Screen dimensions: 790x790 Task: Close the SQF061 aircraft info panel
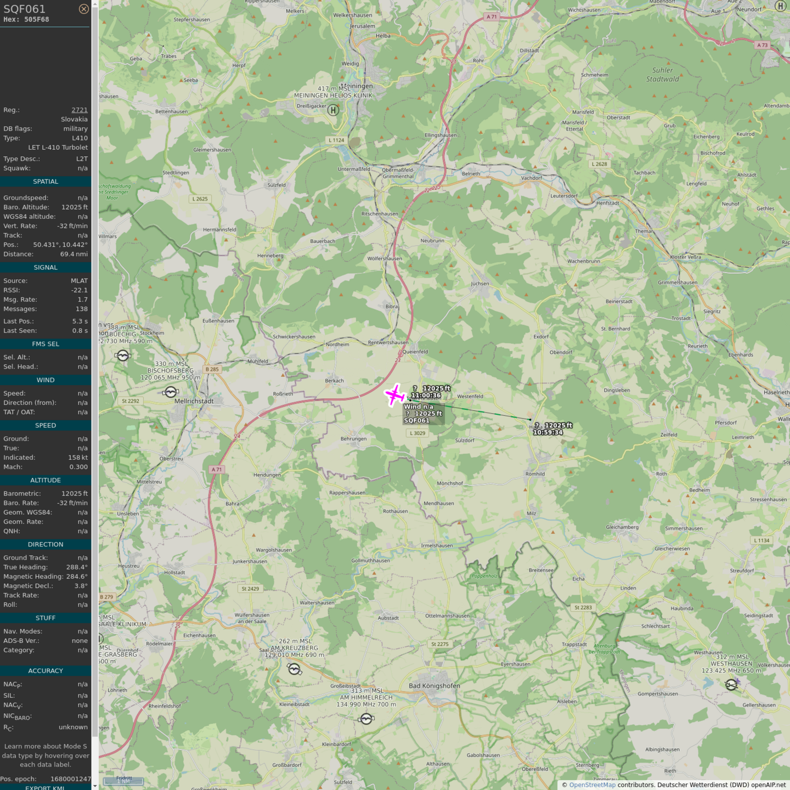(83, 9)
